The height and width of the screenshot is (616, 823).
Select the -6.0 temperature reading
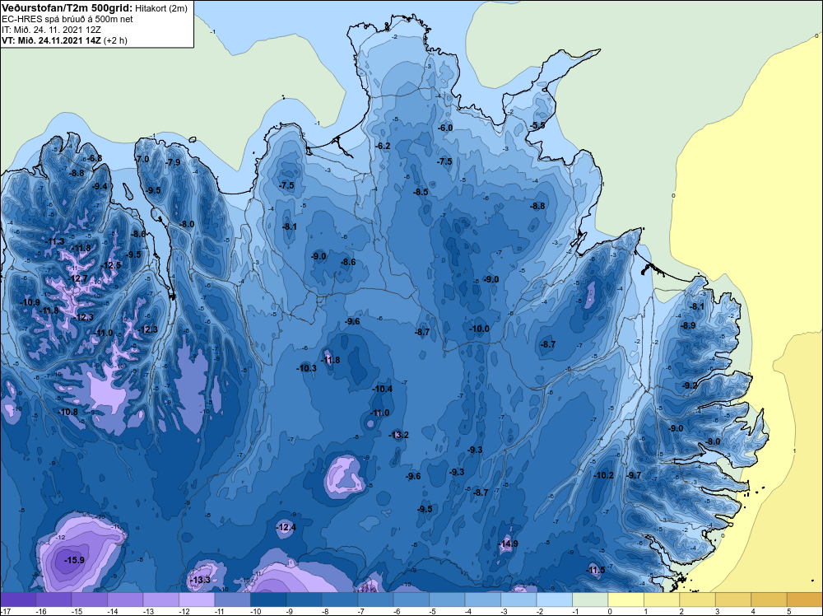[445, 128]
